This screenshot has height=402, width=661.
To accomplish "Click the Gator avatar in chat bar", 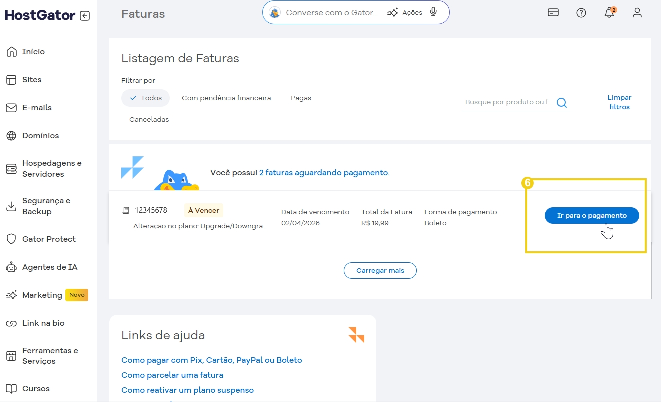I will click(274, 12).
